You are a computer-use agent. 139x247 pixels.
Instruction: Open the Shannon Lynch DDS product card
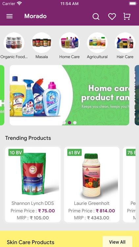[33, 184]
